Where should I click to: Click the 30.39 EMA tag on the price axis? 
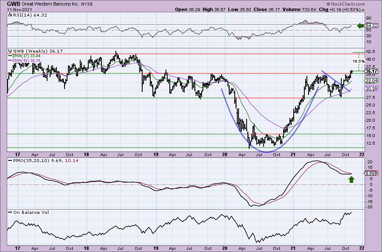pos(371,89)
